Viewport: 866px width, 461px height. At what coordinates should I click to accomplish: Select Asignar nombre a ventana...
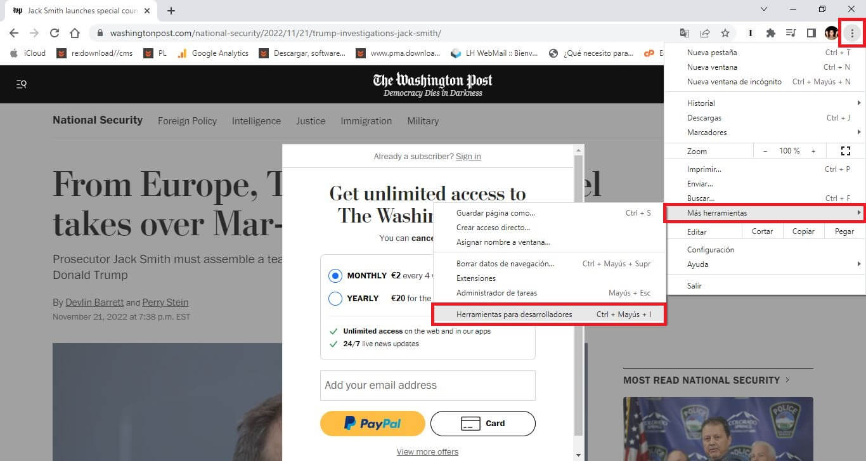point(549,242)
